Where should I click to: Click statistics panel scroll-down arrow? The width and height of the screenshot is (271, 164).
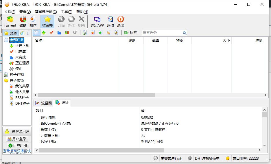pyautogui.click(x=264, y=145)
